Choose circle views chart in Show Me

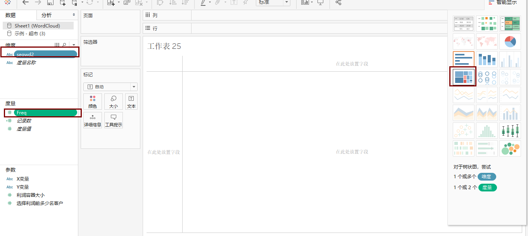pos(487,77)
